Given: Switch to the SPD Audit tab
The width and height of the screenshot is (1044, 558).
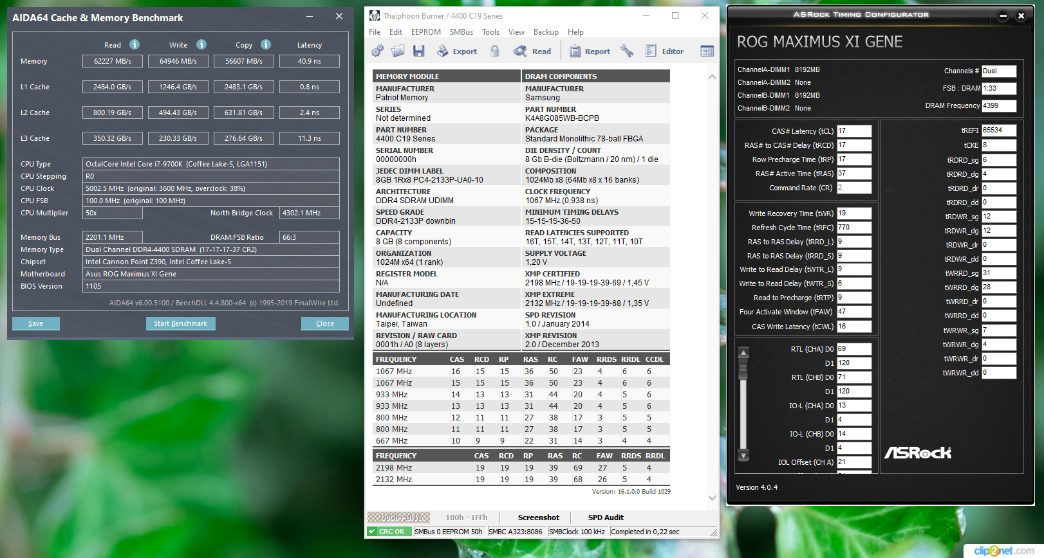Looking at the screenshot, I should pyautogui.click(x=606, y=517).
